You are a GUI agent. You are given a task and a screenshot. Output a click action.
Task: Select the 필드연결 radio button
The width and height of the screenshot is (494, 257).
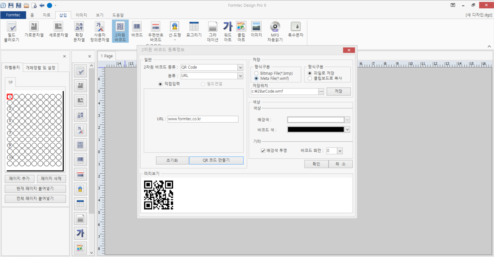203,84
